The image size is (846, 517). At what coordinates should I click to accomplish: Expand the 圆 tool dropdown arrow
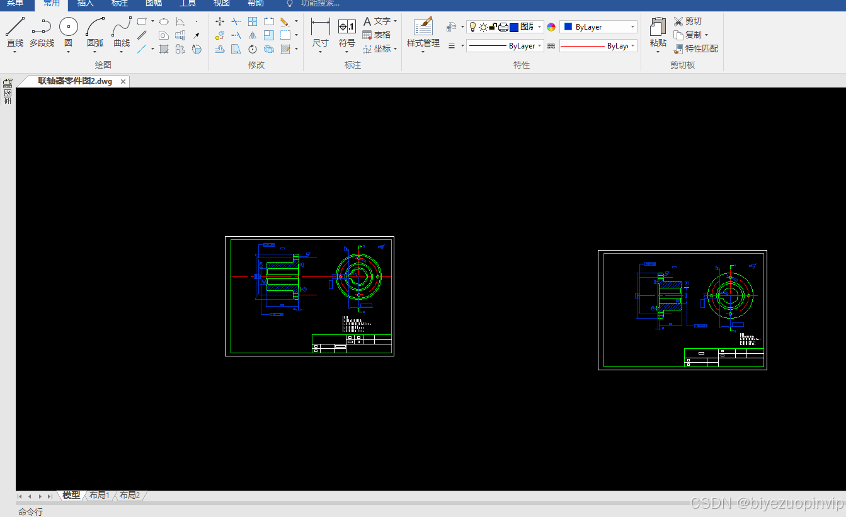(x=68, y=52)
